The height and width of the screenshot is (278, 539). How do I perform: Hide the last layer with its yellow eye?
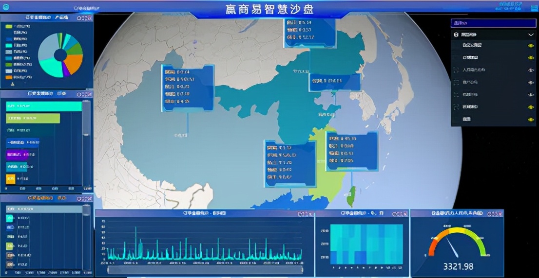click(x=531, y=119)
